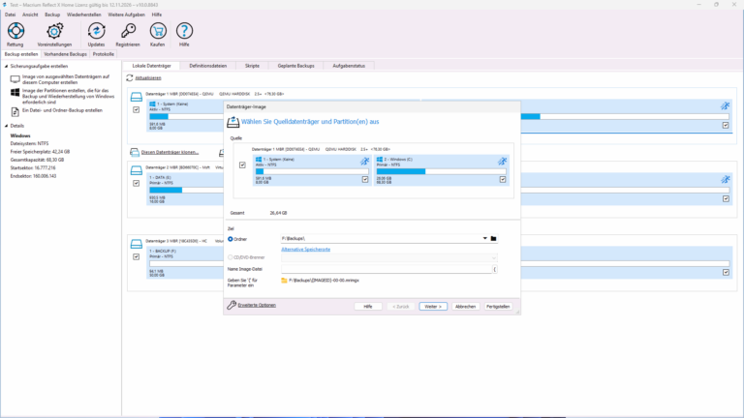The width and height of the screenshot is (744, 418).
Task: Click the Fertigstellen button
Action: point(498,307)
